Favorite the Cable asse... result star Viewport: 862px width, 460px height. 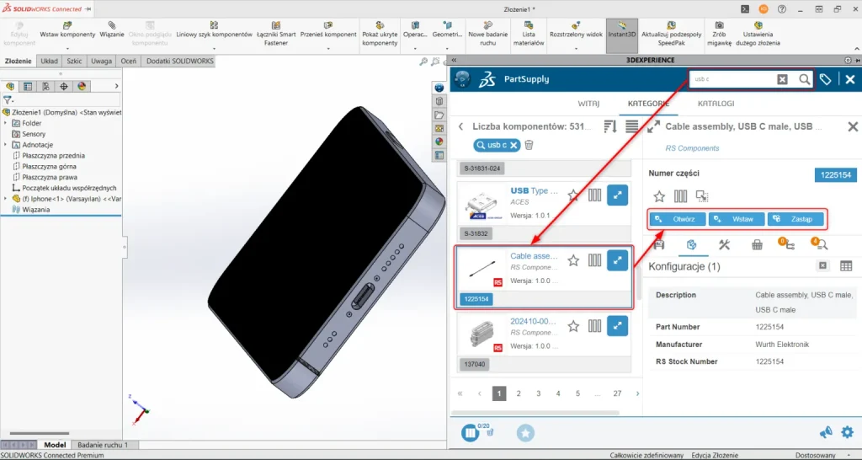point(572,261)
